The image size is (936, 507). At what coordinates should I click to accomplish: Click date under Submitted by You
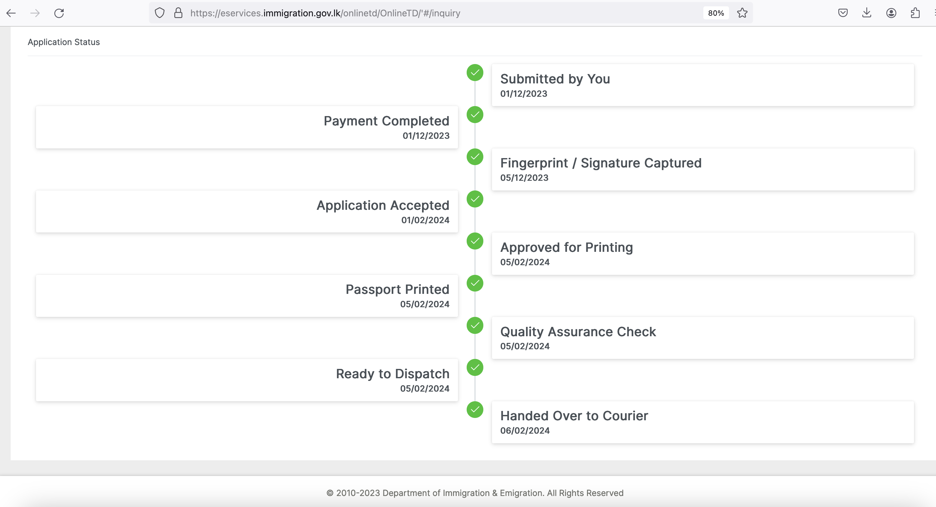pyautogui.click(x=524, y=94)
